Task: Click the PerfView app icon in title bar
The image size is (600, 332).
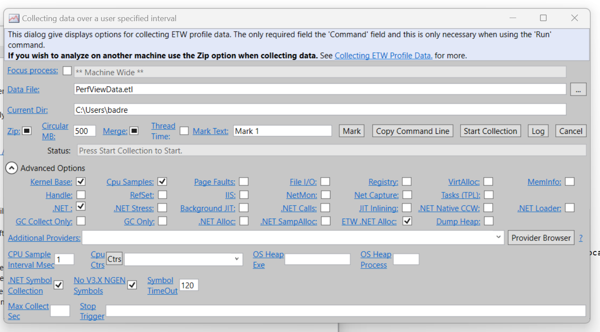Action: pos(14,18)
